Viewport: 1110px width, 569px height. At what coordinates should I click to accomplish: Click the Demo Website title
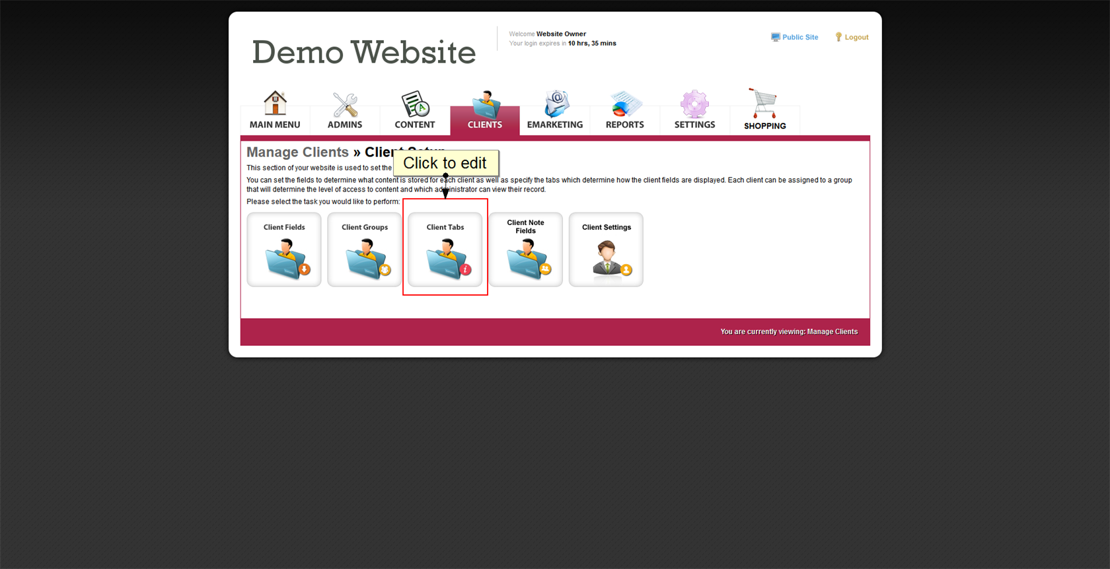[x=363, y=52]
